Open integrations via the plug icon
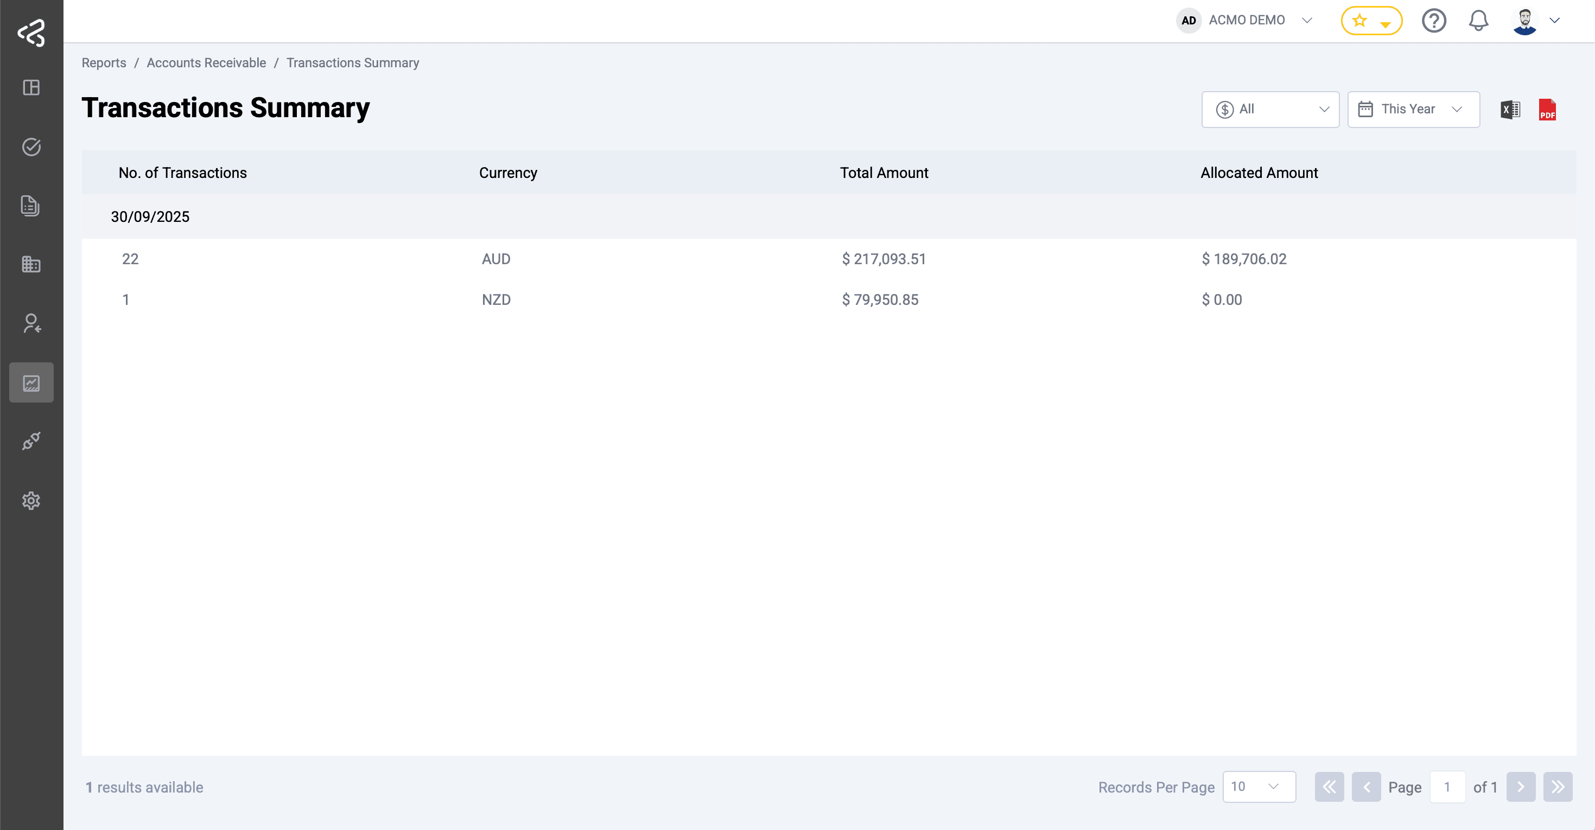Screen dimensions: 1595x830 point(31,440)
